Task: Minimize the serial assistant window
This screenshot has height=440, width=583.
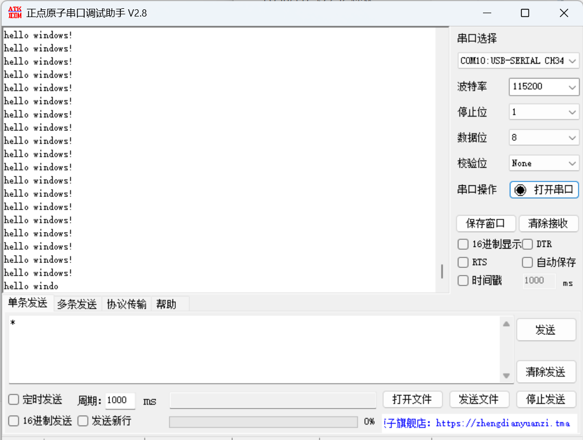Action: point(487,13)
